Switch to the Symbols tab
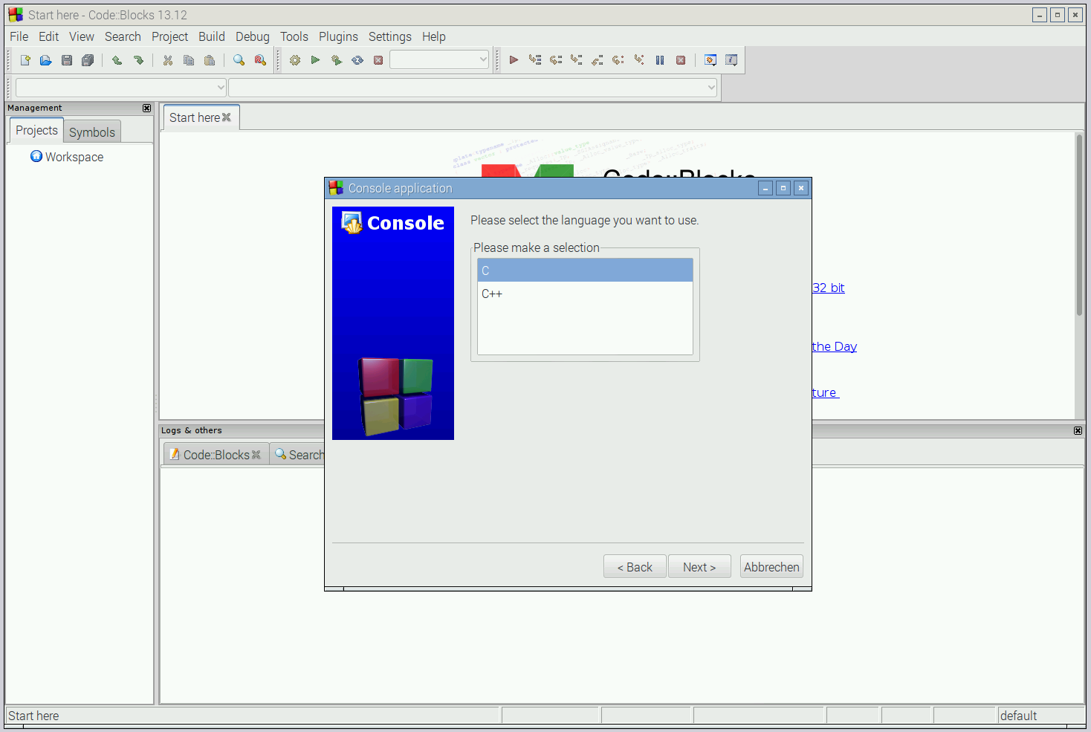This screenshot has width=1091, height=732. point(92,132)
